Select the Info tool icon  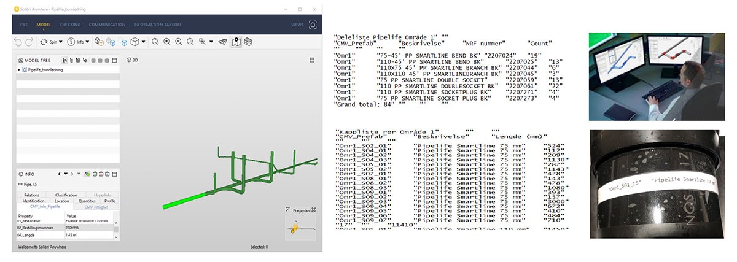[x=71, y=42]
